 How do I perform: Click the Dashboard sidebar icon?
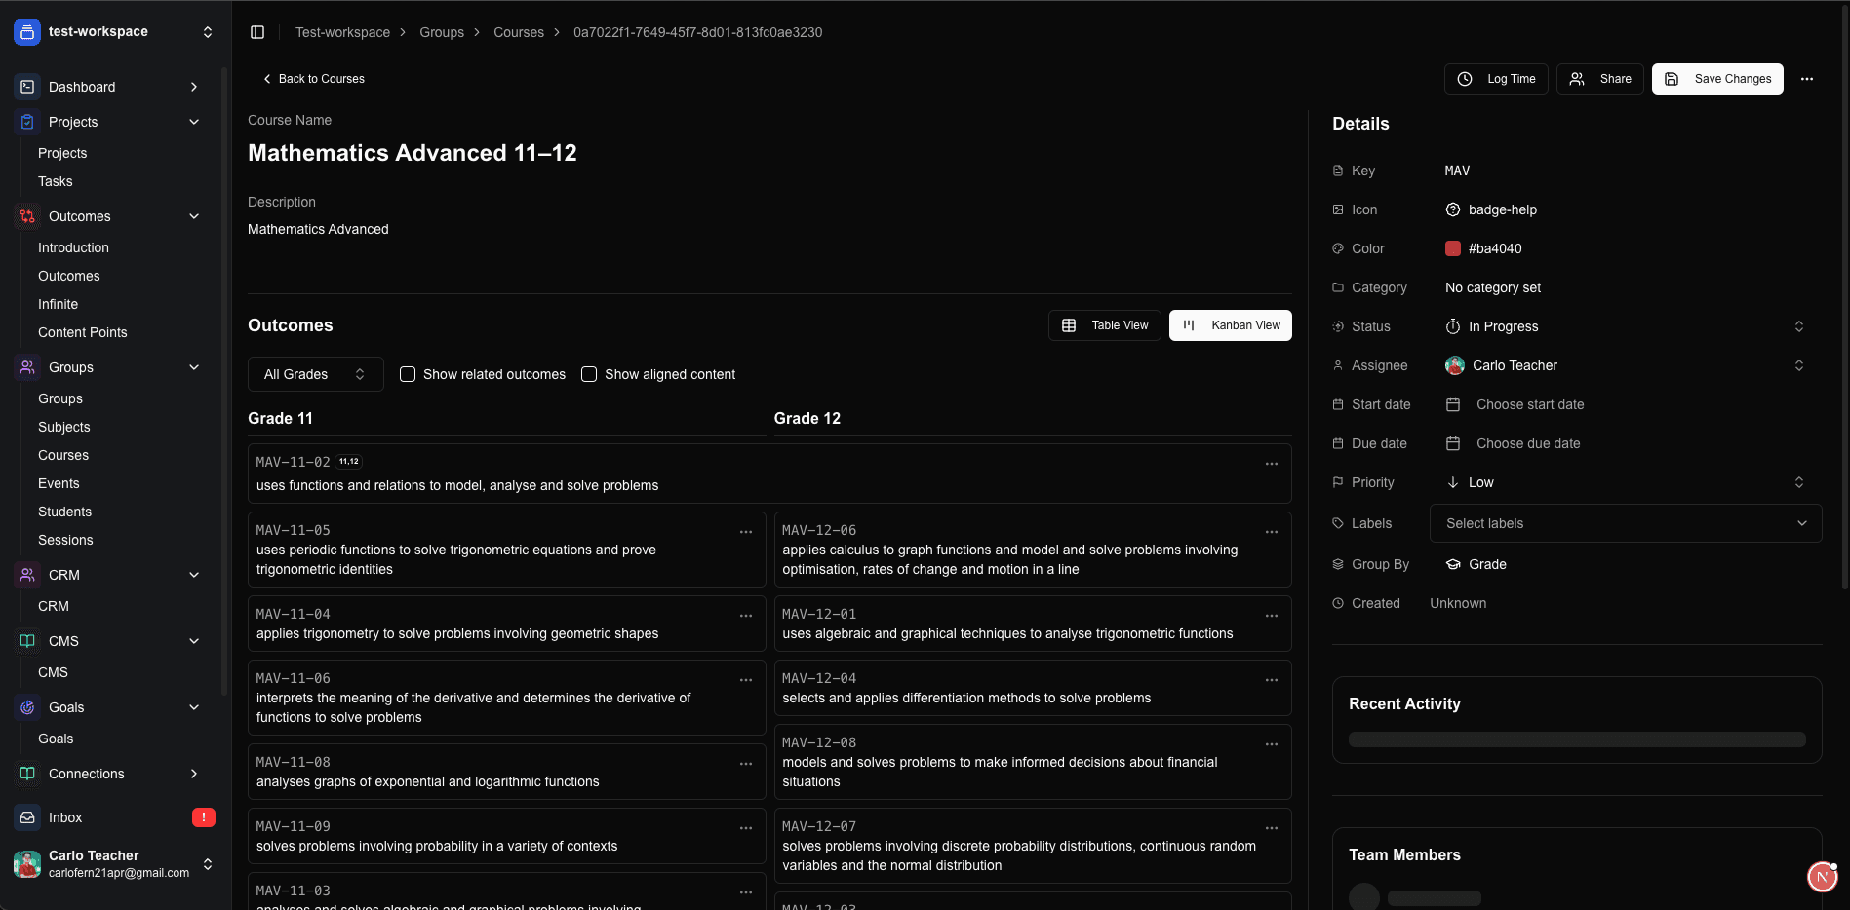27,87
